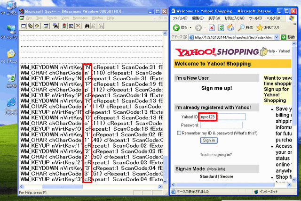Click the Yahoo! ID input field

(x=222, y=117)
